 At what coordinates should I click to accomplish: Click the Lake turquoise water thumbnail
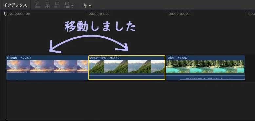pos(205,67)
